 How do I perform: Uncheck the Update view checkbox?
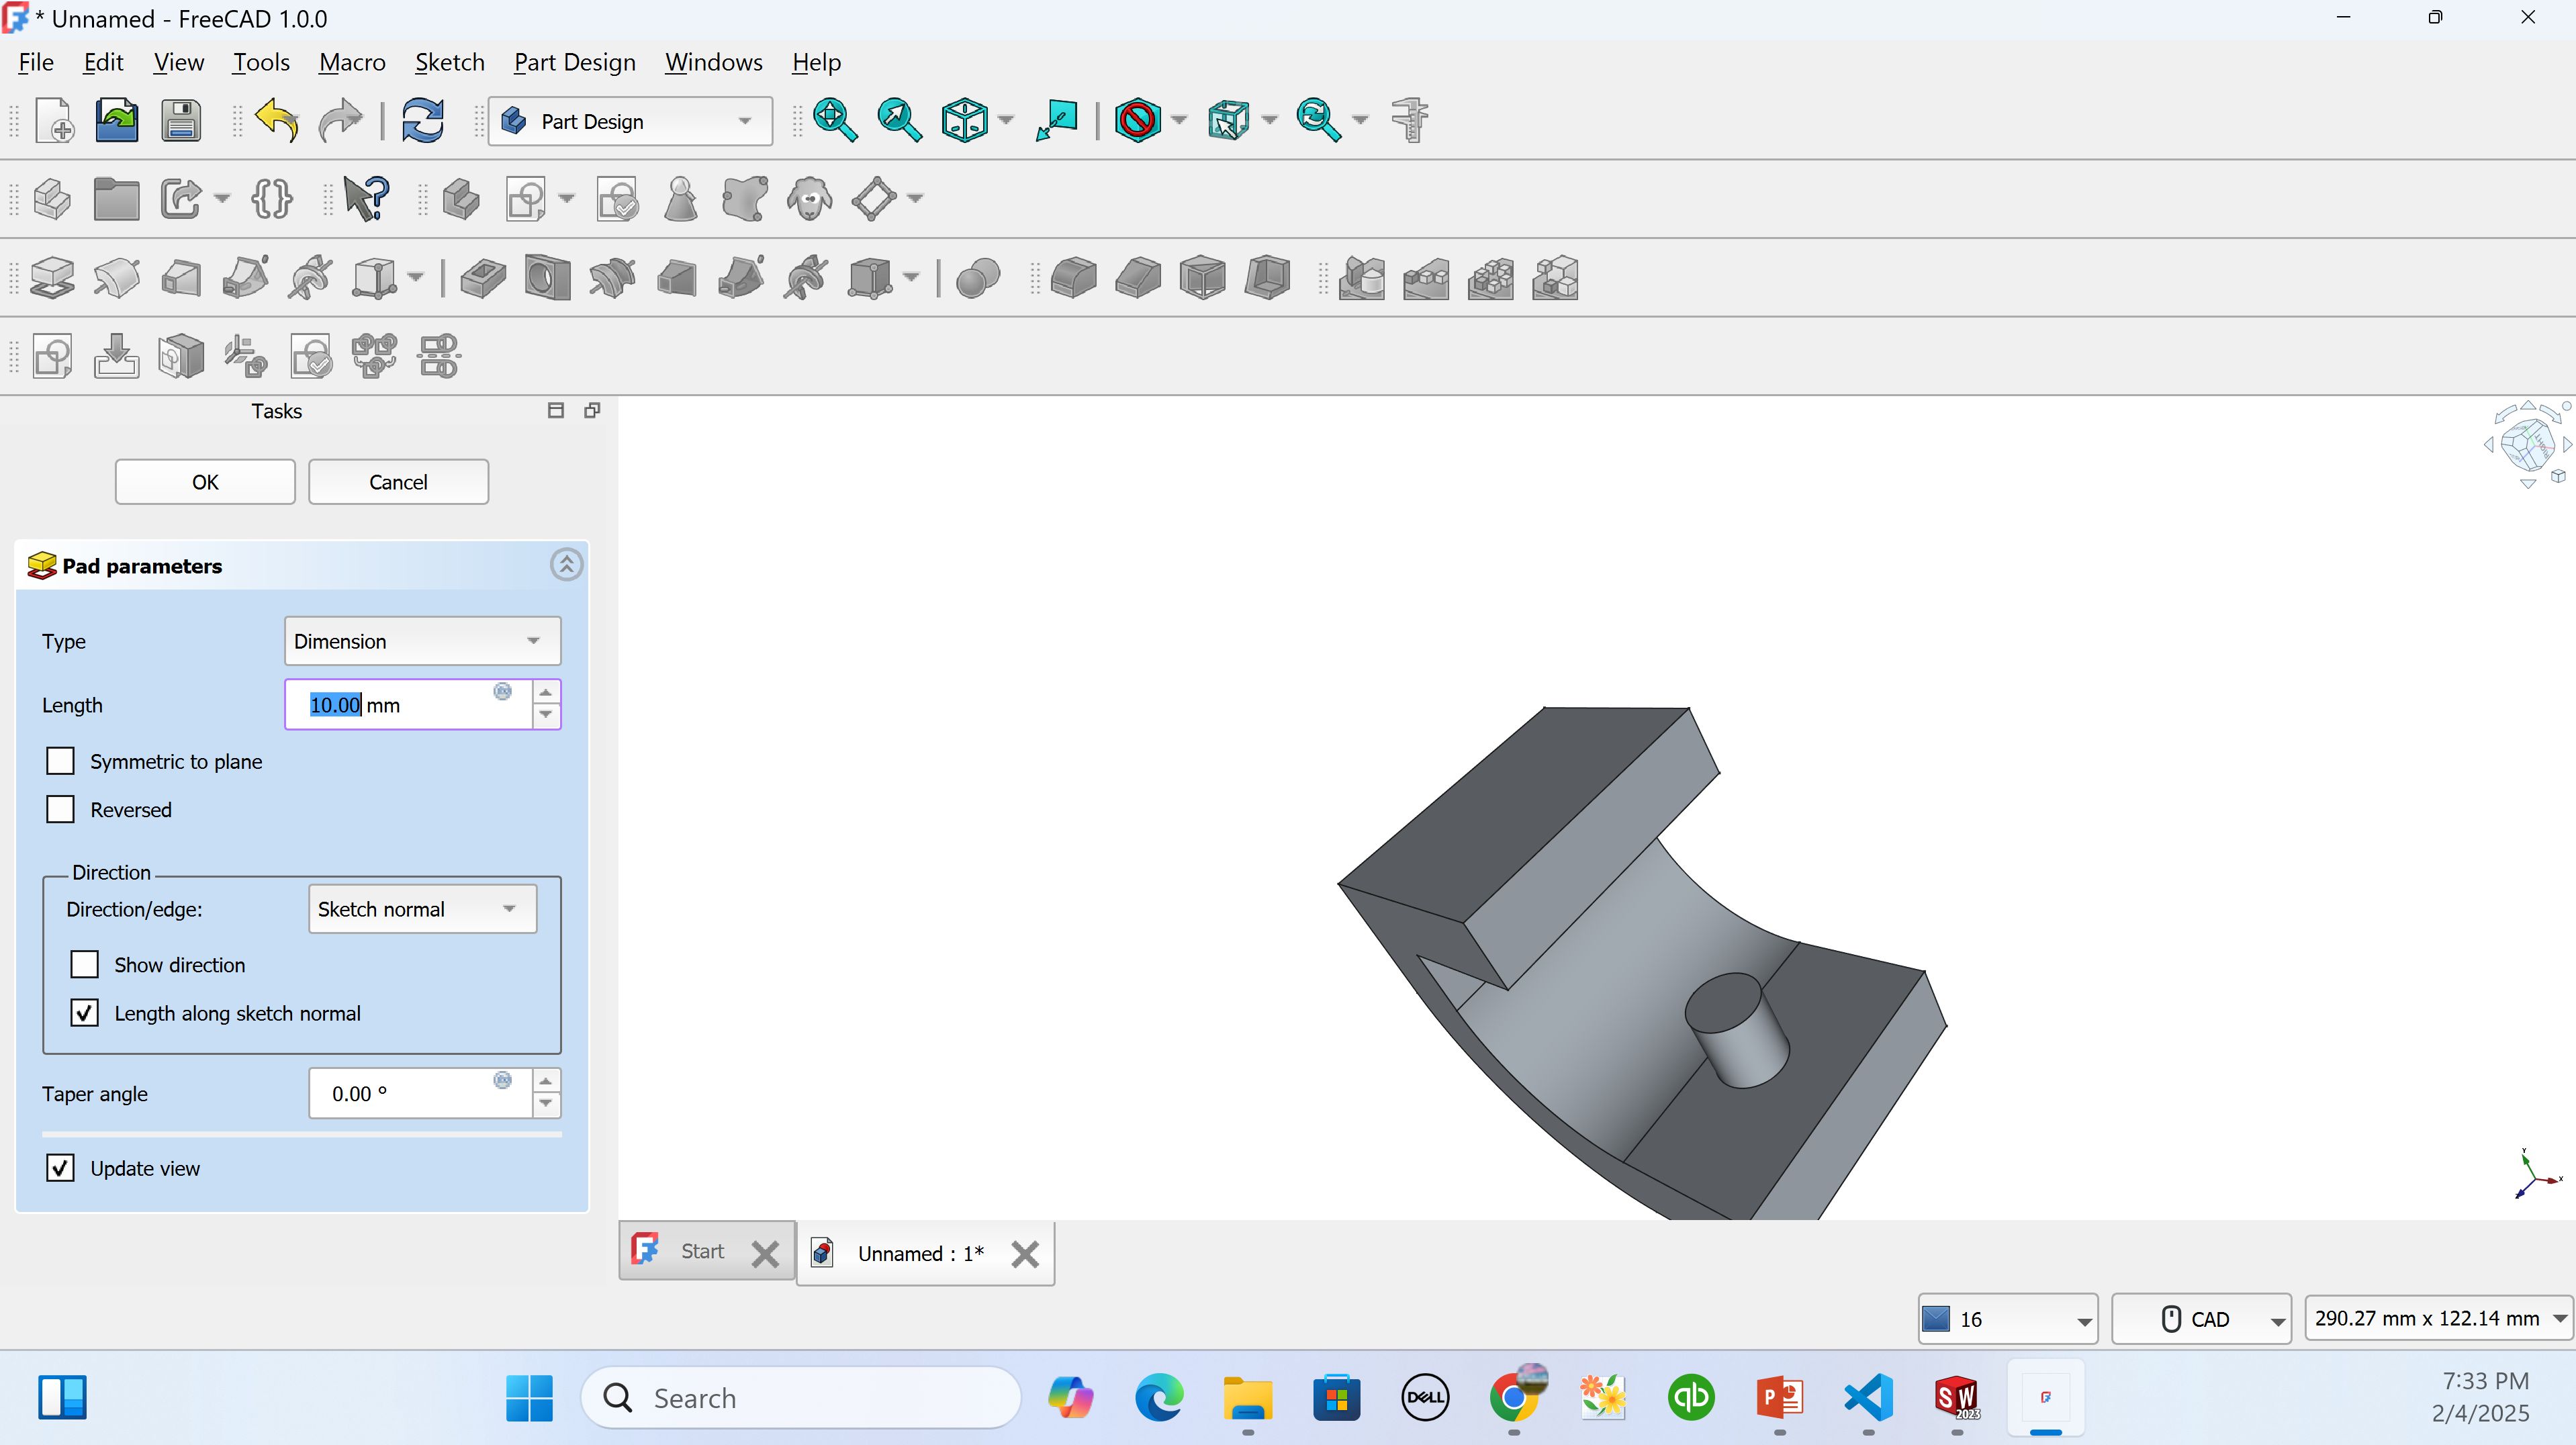tap(61, 1168)
